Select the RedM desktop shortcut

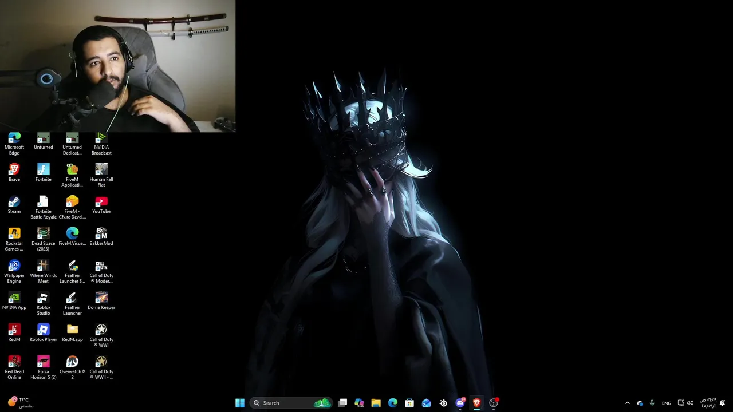14,333
